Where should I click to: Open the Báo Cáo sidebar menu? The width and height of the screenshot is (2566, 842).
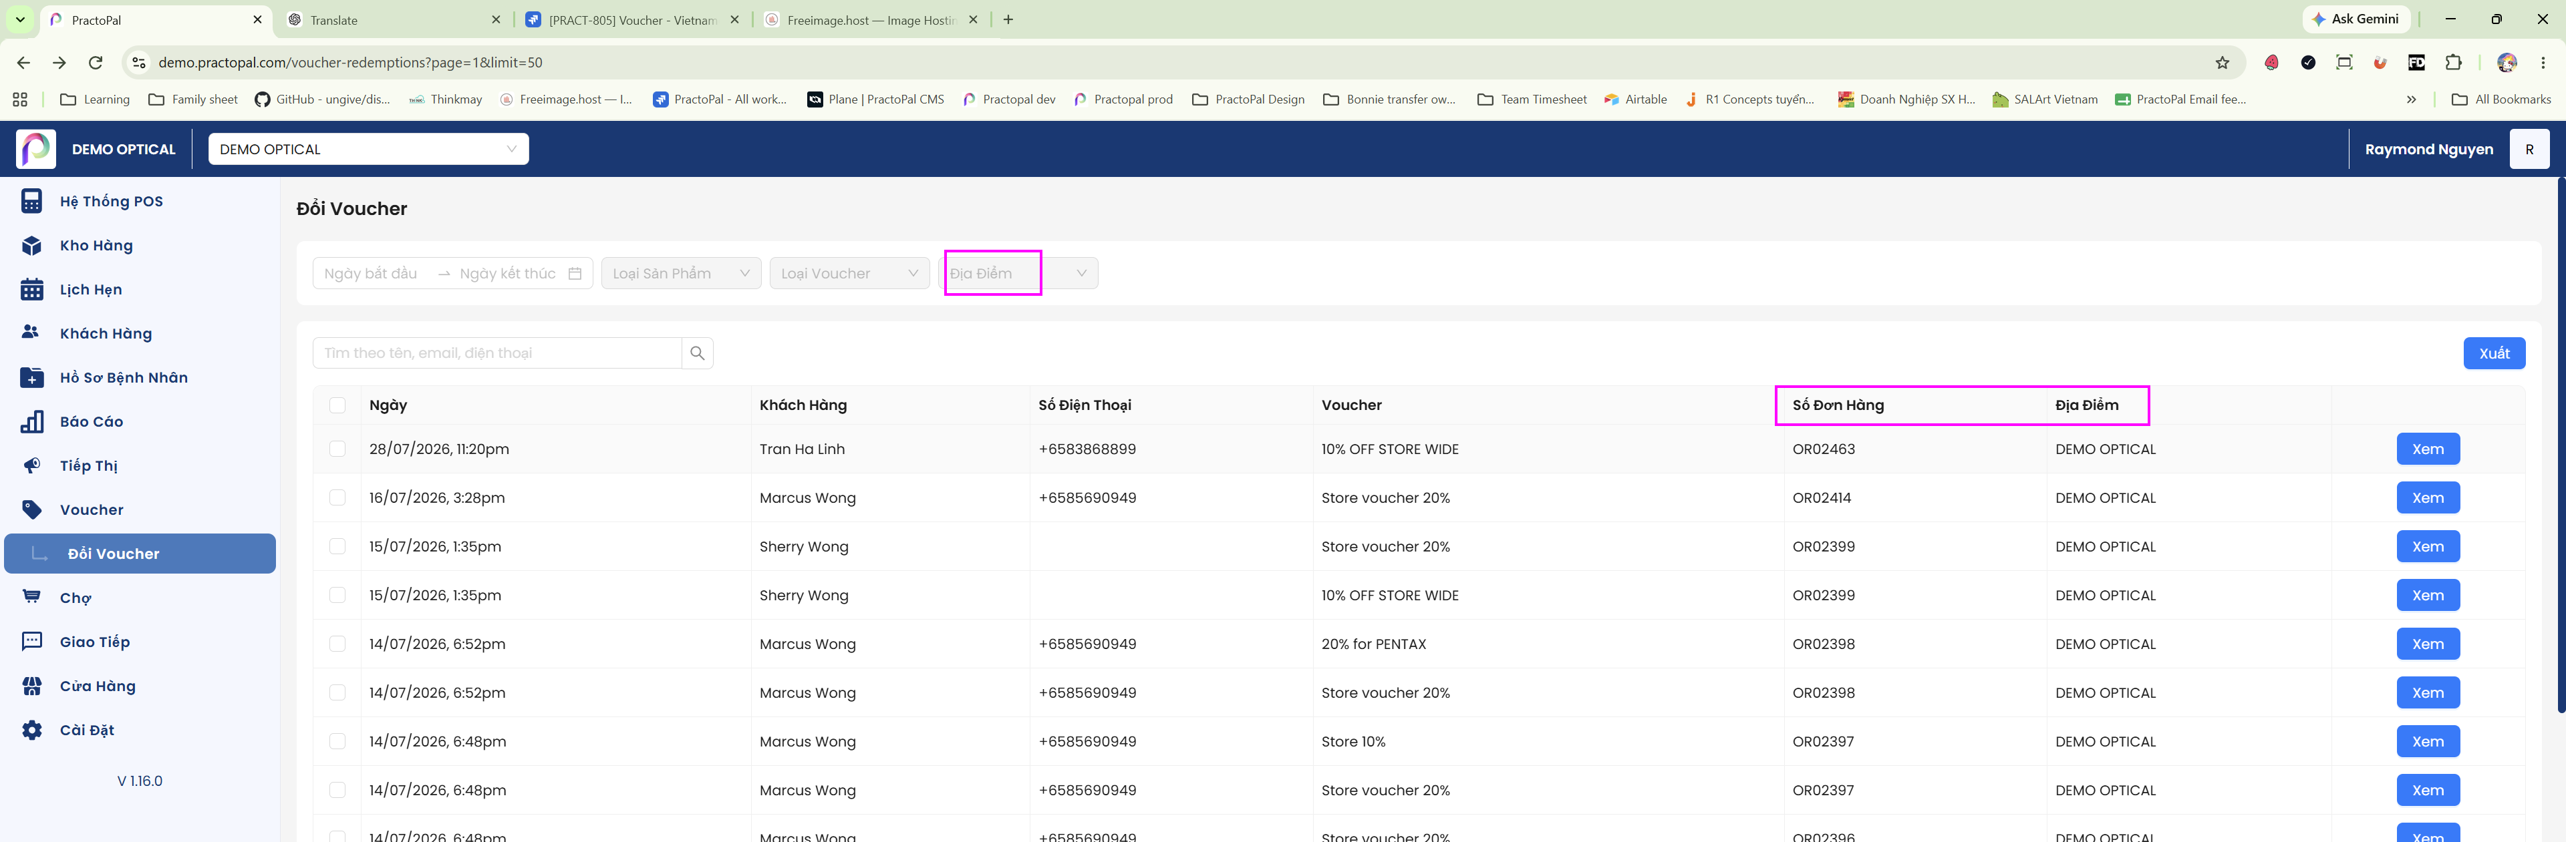(x=140, y=422)
